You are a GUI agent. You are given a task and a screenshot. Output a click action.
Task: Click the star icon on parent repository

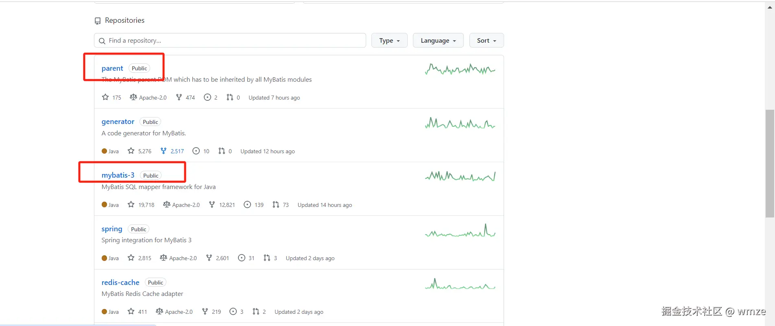(x=105, y=97)
